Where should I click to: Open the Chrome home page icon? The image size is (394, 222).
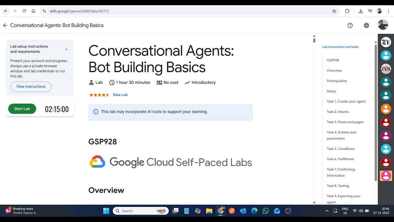click(x=33, y=11)
